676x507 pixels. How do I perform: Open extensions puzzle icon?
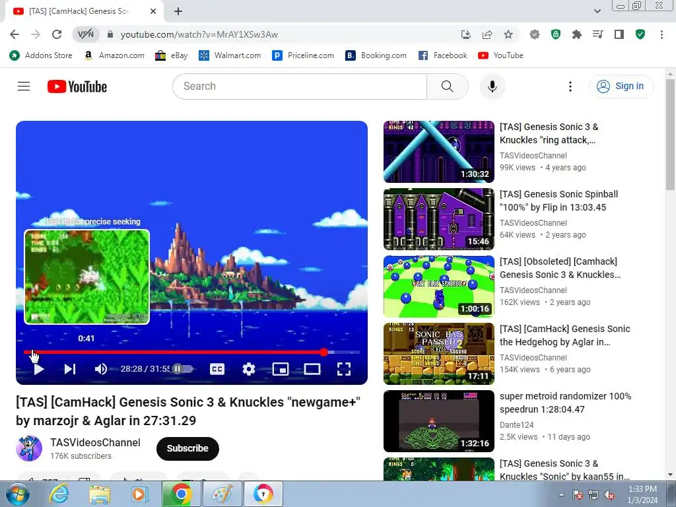pos(577,34)
